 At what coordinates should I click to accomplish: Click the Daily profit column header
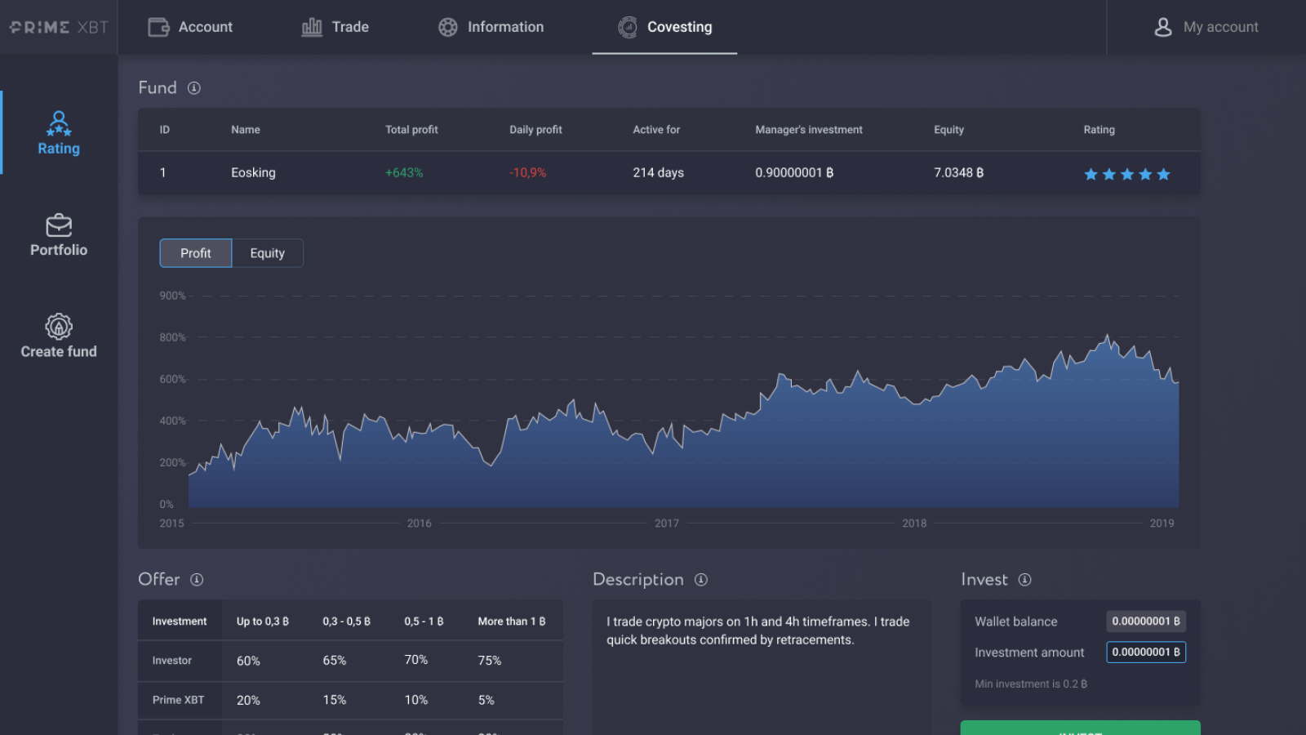(x=535, y=130)
